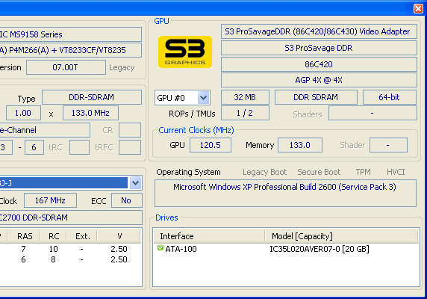Click the TPM indicator
The width and height of the screenshot is (427, 299).
[363, 172]
